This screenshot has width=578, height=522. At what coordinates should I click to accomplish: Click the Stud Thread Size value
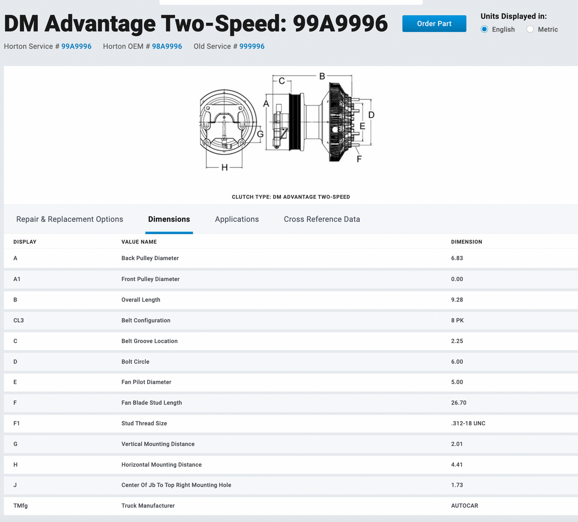[x=468, y=423]
